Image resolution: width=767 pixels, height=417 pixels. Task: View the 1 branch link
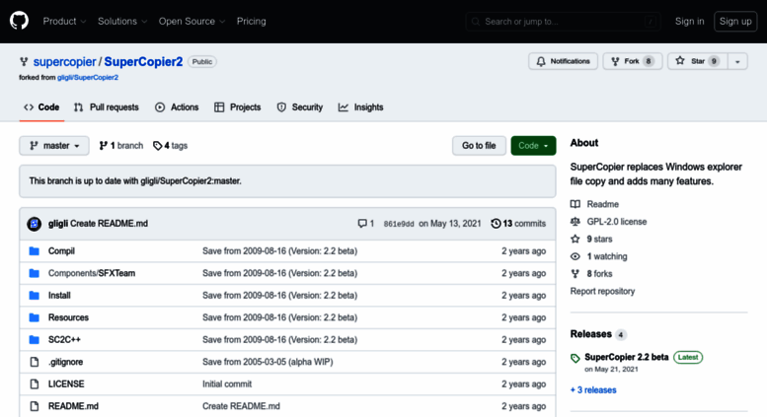[x=121, y=146]
